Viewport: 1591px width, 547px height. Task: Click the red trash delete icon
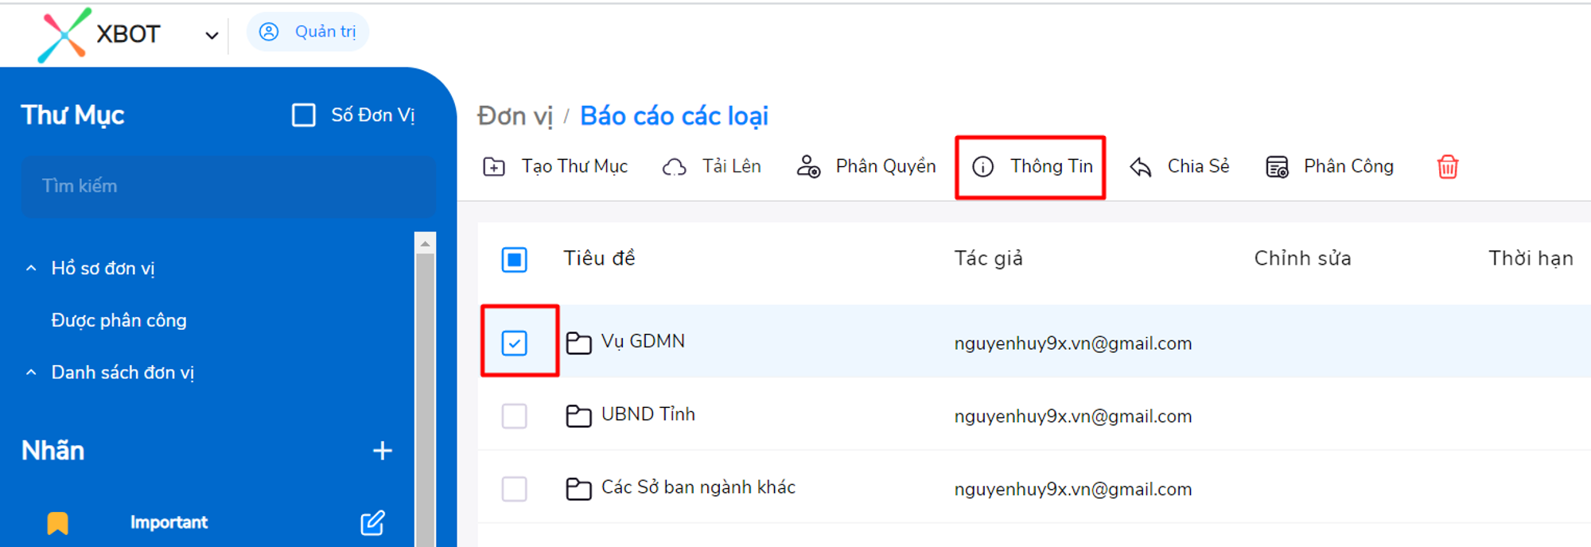point(1447,167)
